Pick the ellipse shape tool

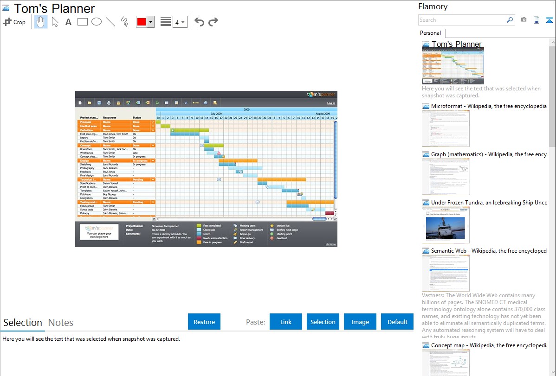click(x=97, y=22)
